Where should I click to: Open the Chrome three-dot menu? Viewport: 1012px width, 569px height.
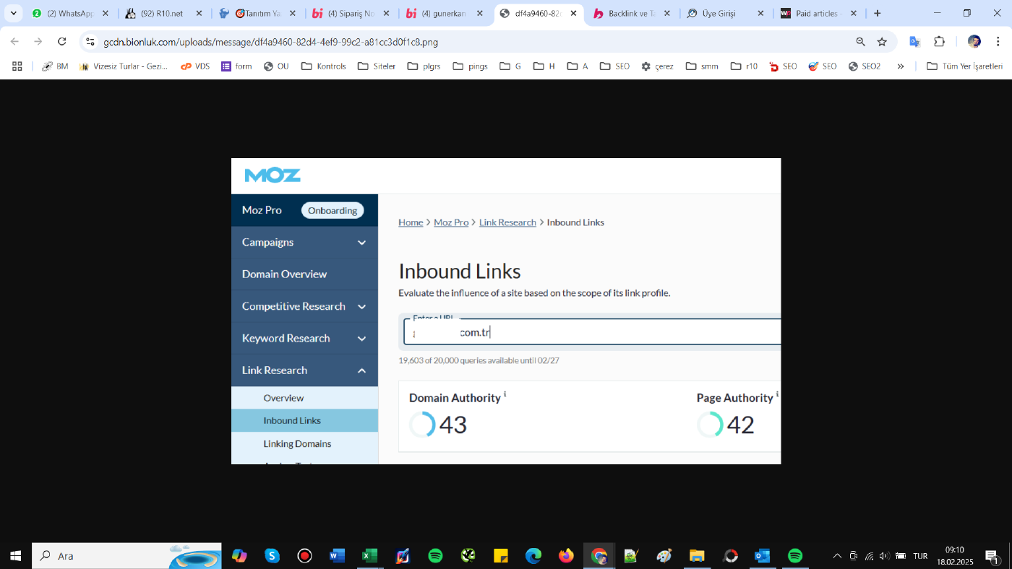[x=999, y=42]
